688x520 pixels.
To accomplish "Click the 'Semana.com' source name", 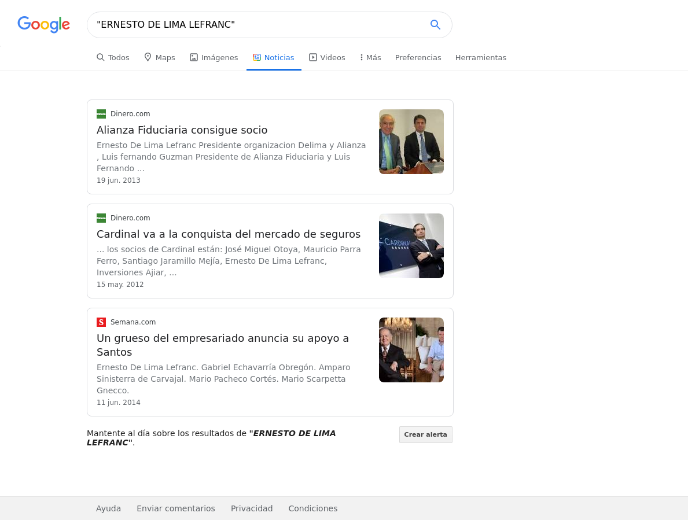I will pyautogui.click(x=133, y=322).
